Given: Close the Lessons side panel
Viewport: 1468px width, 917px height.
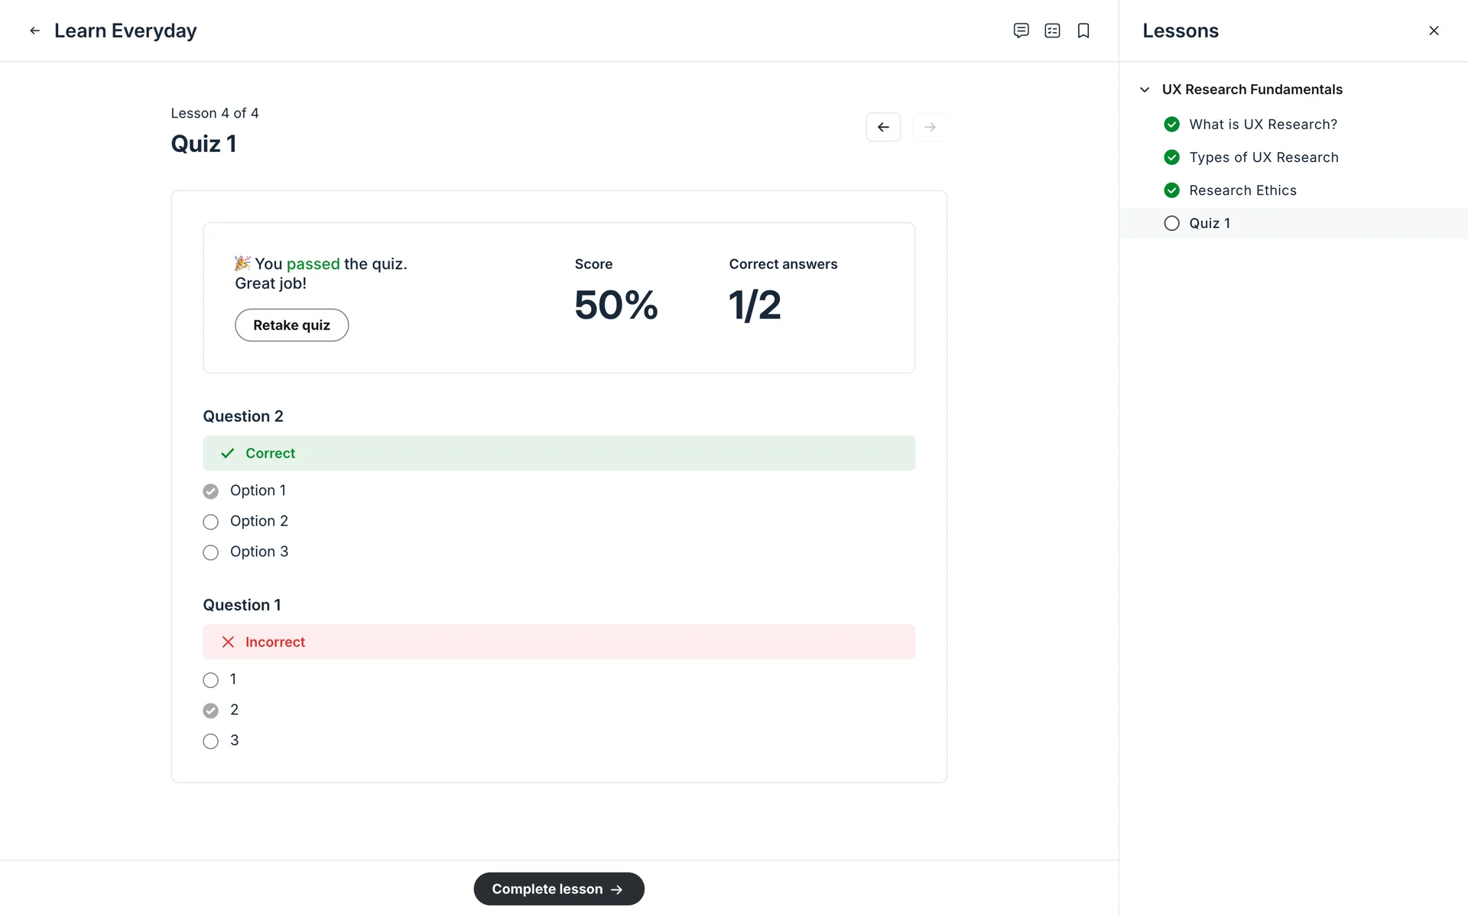Looking at the screenshot, I should pos(1434,31).
